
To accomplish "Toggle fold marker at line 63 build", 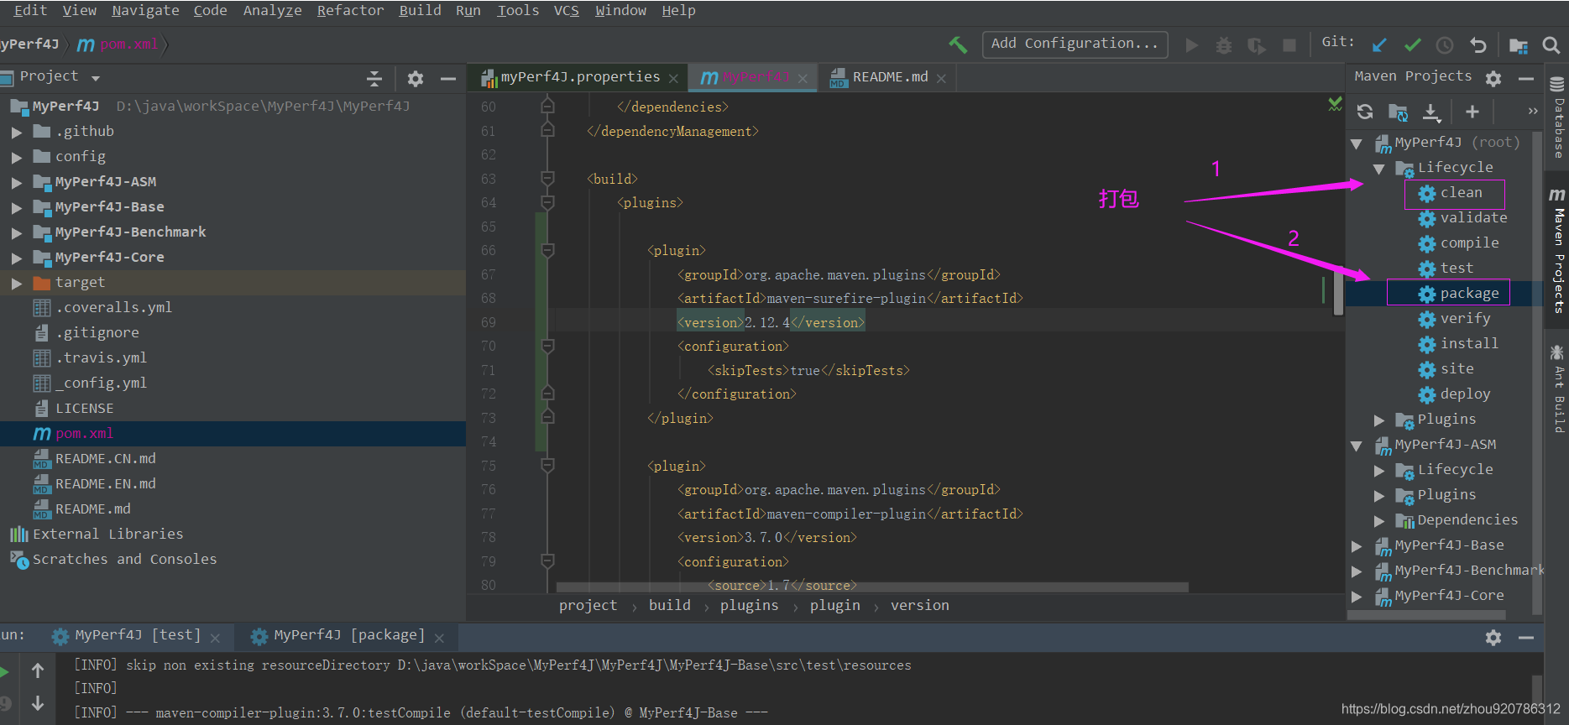I will [x=547, y=179].
